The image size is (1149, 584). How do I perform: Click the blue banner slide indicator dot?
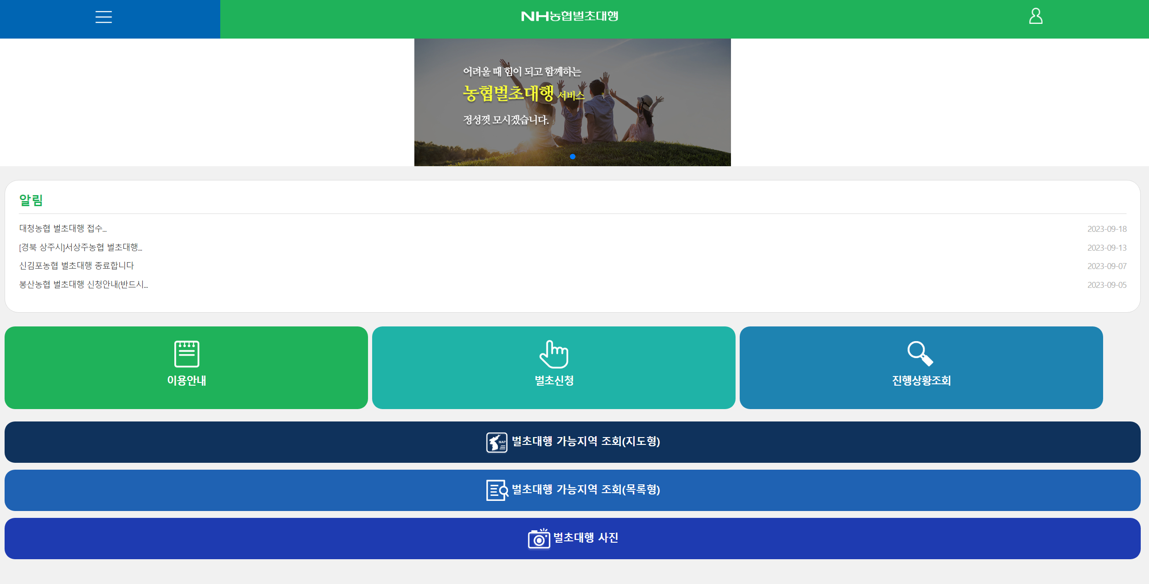click(572, 157)
